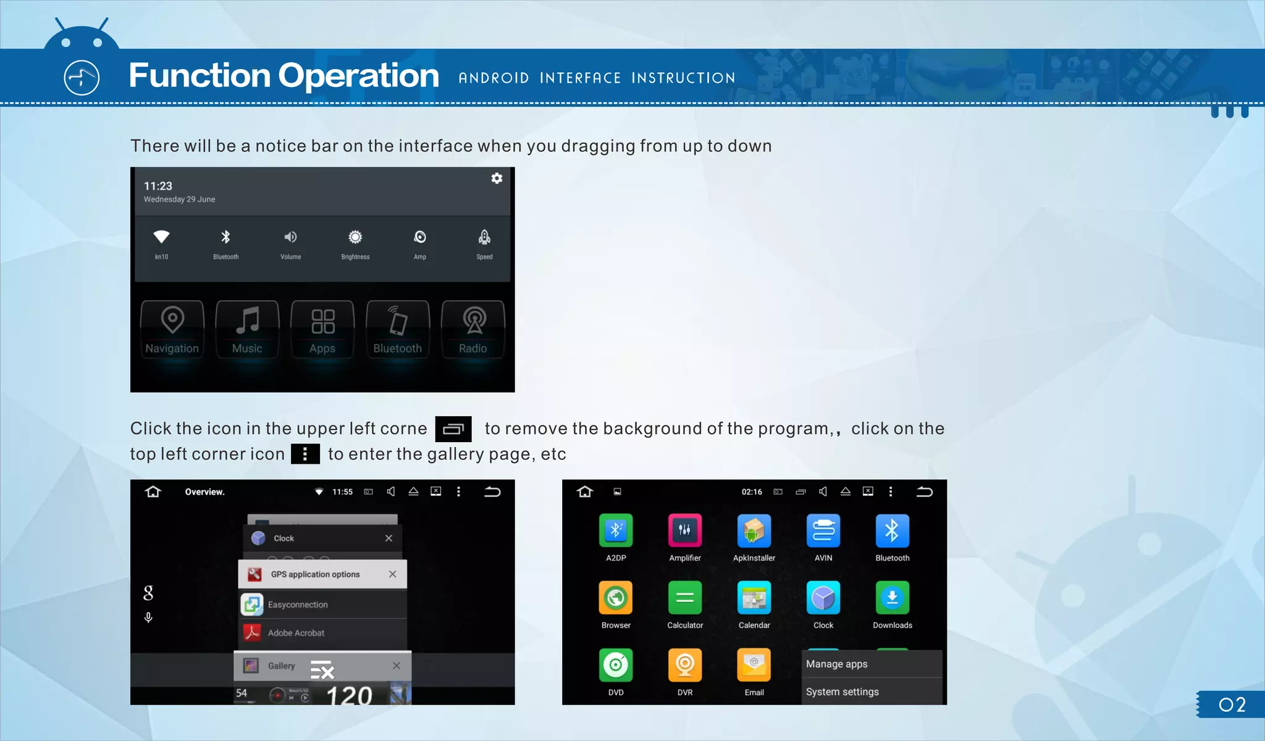Click the 11:23 time in notice bar
Screen dimensions: 1265x741
158,186
